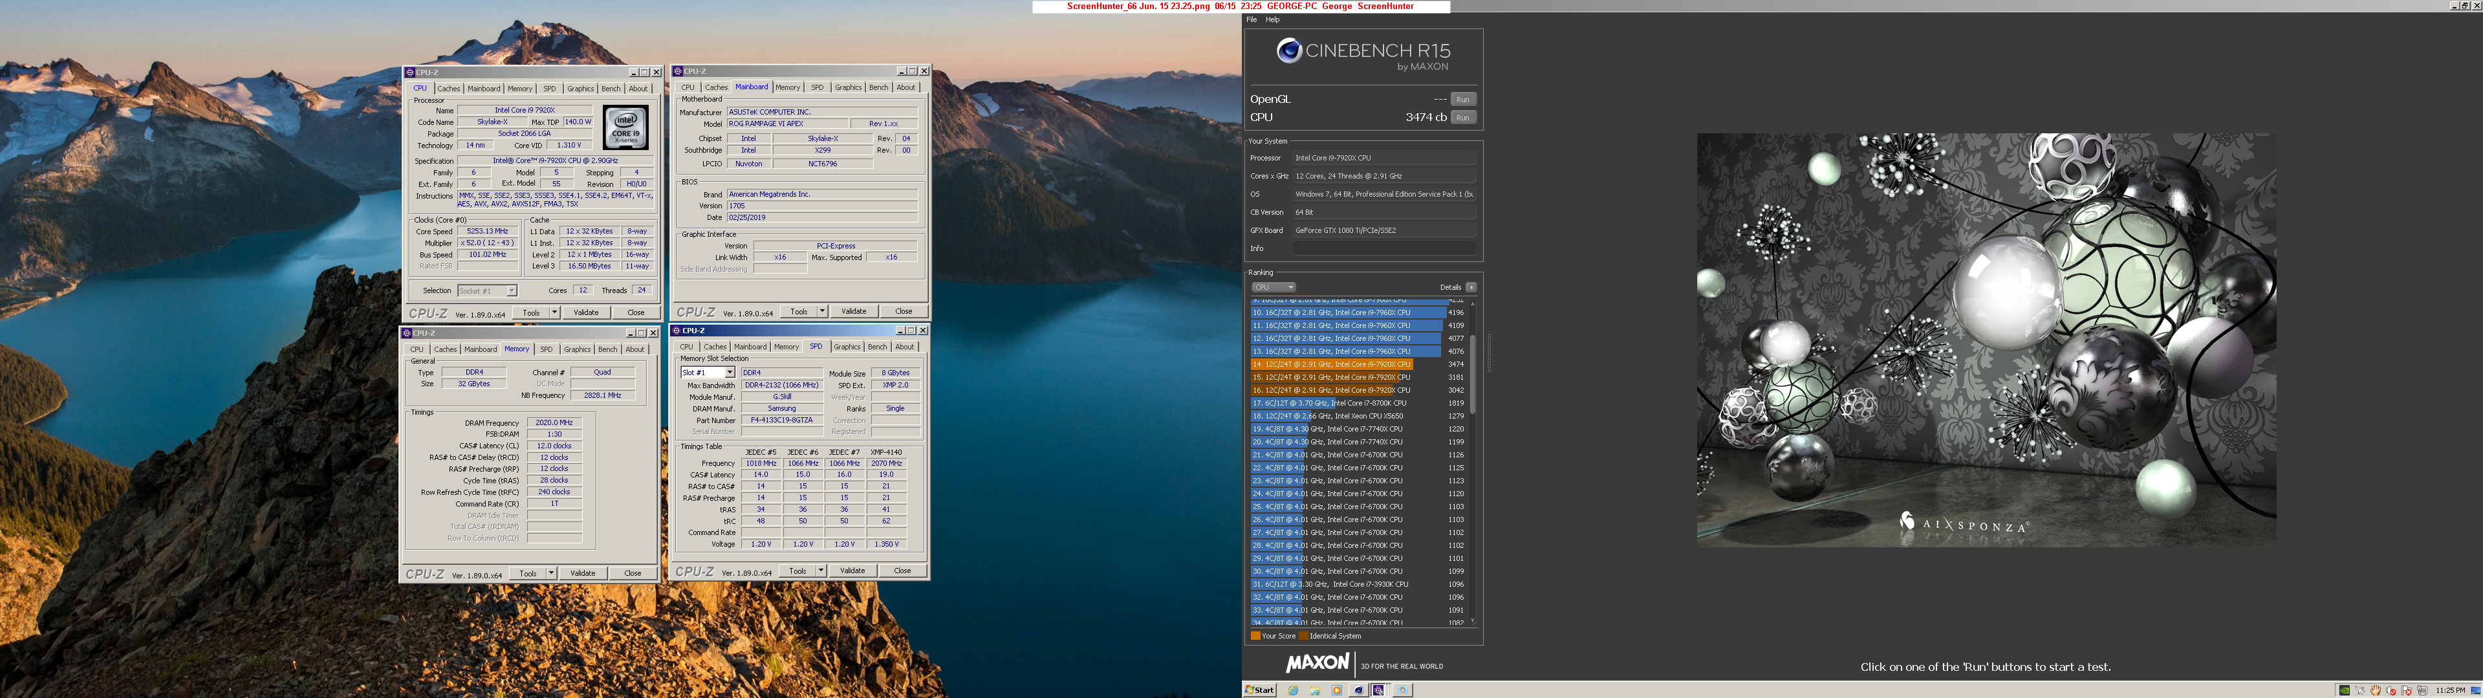Open the Cinebench Help menu
The height and width of the screenshot is (698, 2483).
pos(1272,19)
